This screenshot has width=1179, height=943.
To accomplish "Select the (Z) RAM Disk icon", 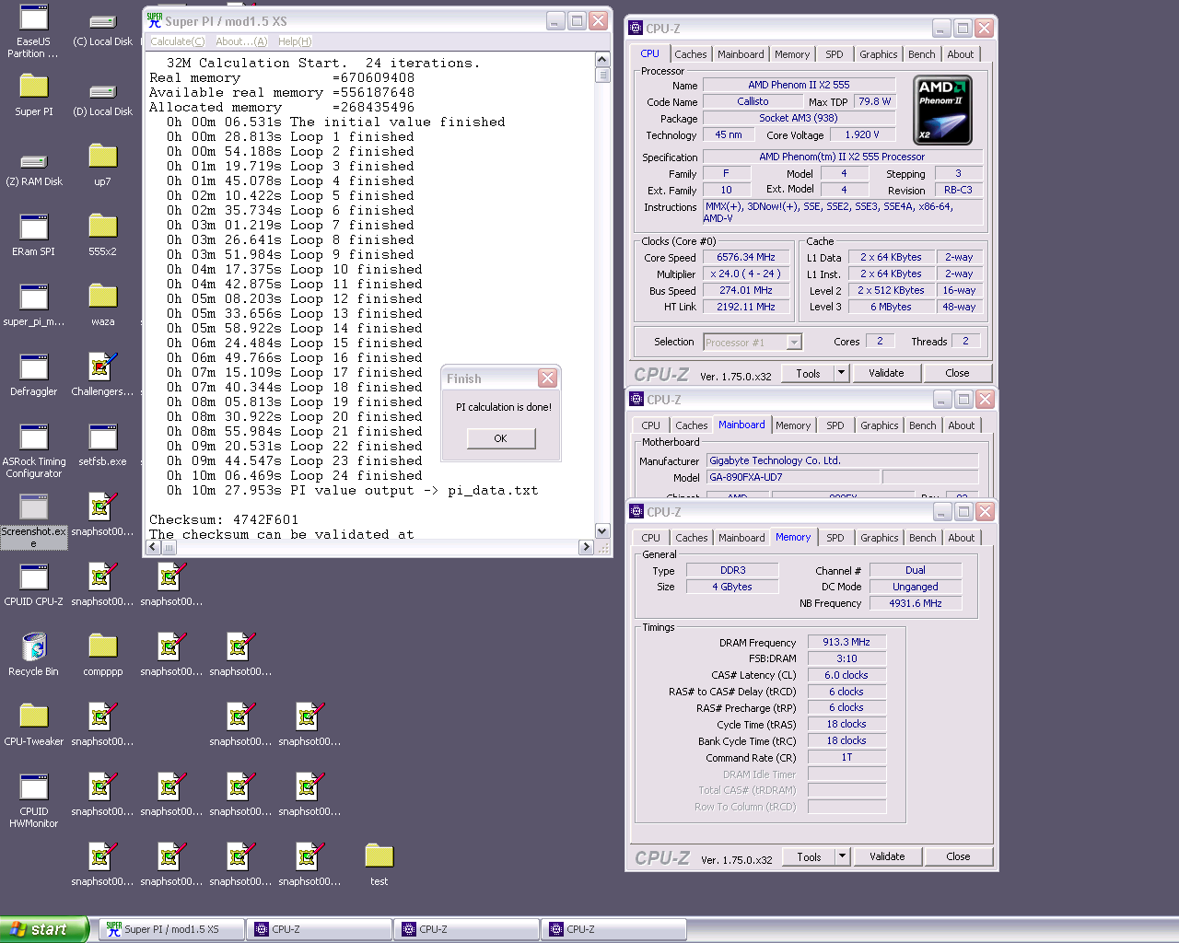I will point(34,169).
